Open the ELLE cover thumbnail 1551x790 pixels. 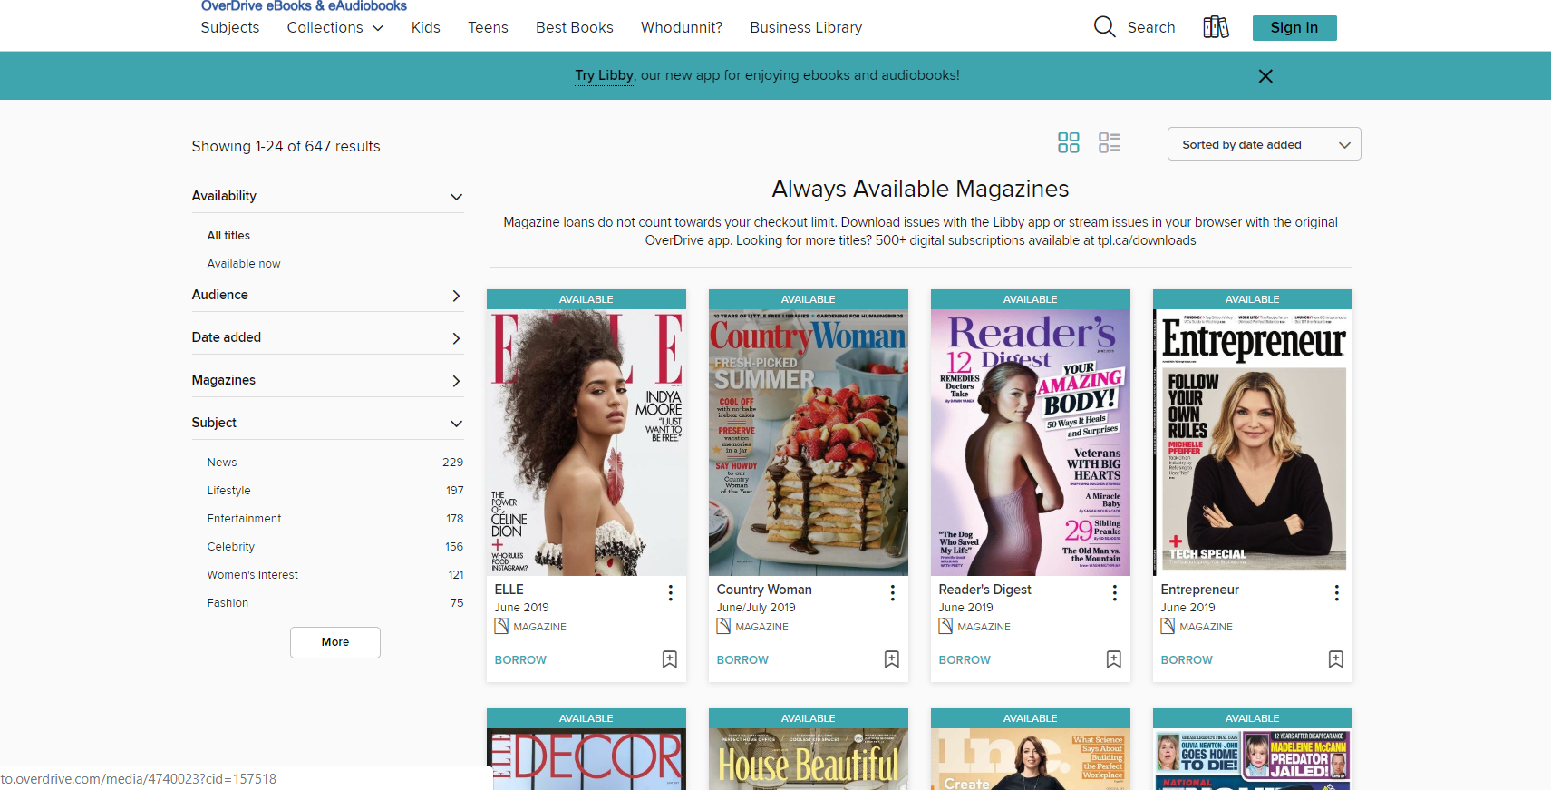[586, 443]
